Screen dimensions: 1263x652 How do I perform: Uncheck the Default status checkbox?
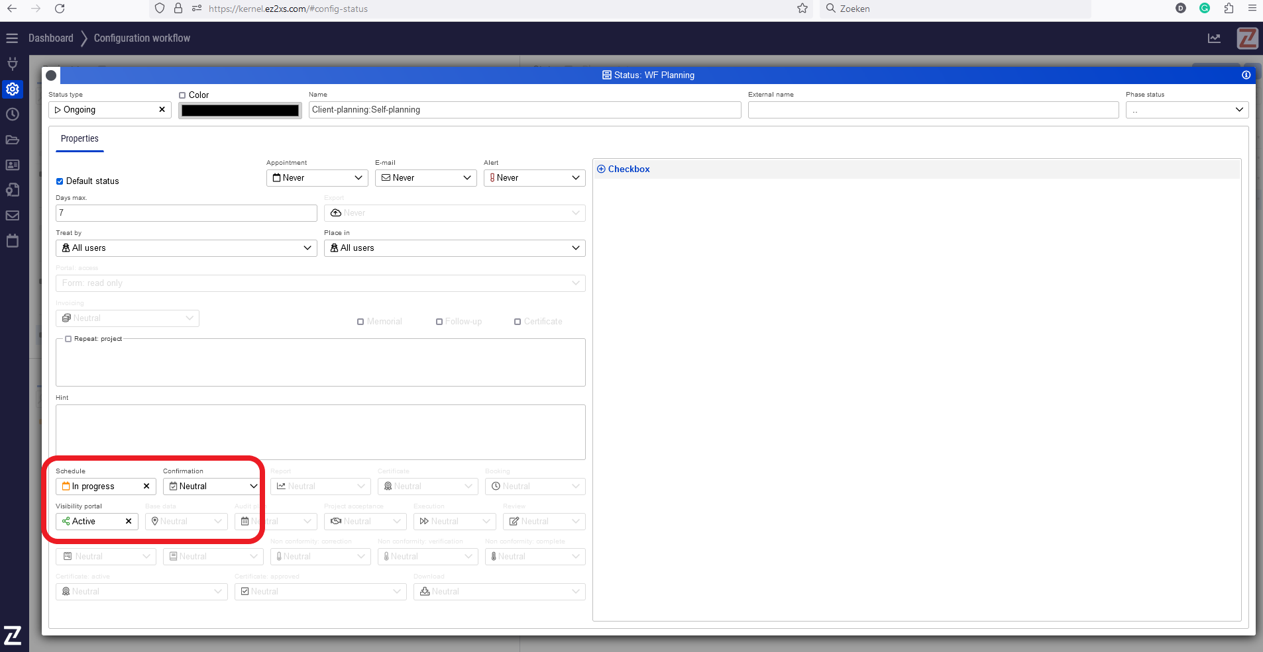click(60, 181)
